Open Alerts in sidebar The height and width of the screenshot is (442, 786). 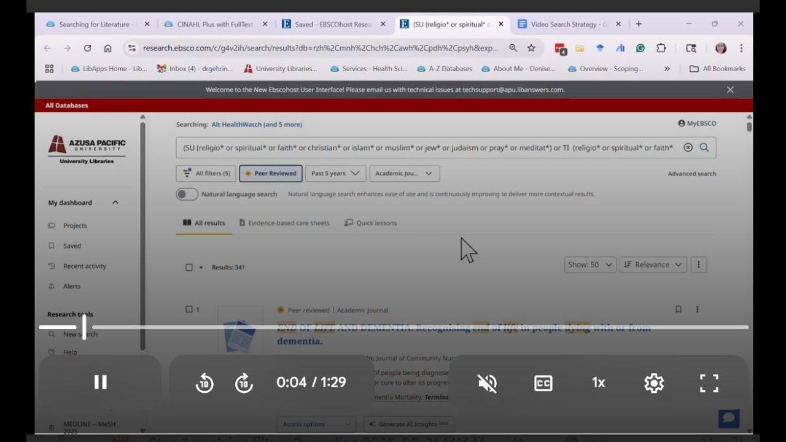(72, 286)
